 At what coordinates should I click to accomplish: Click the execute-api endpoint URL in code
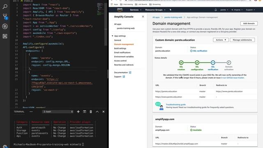(x=62, y=83)
